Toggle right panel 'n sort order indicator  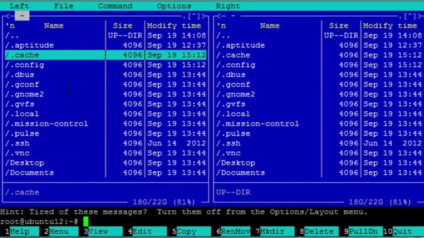[x=221, y=26]
